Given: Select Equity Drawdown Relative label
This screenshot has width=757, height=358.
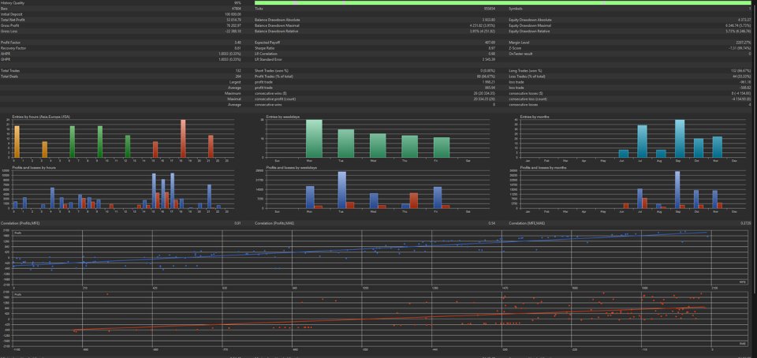Looking at the screenshot, I should click(x=529, y=32).
